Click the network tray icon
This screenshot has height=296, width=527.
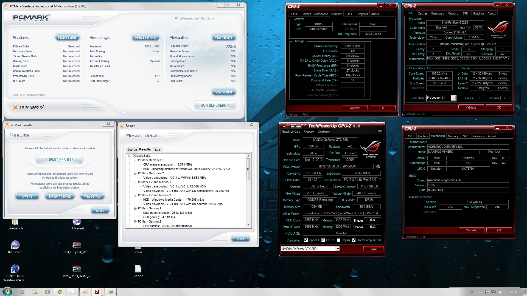[x=494, y=292]
